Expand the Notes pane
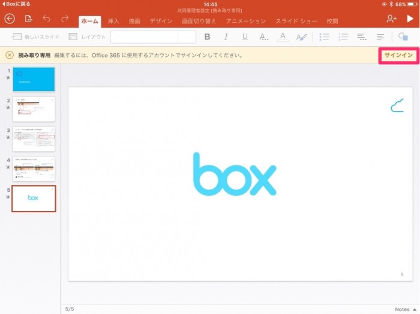 coord(406,309)
